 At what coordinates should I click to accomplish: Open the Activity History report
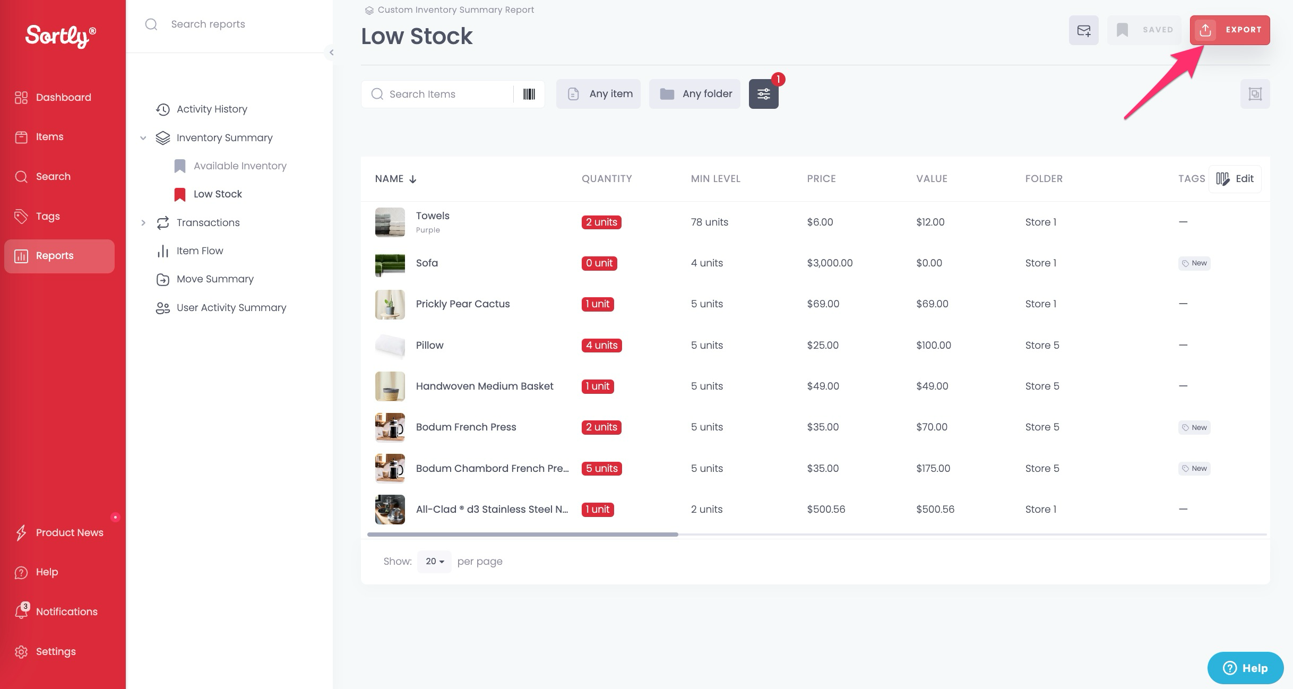coord(212,109)
